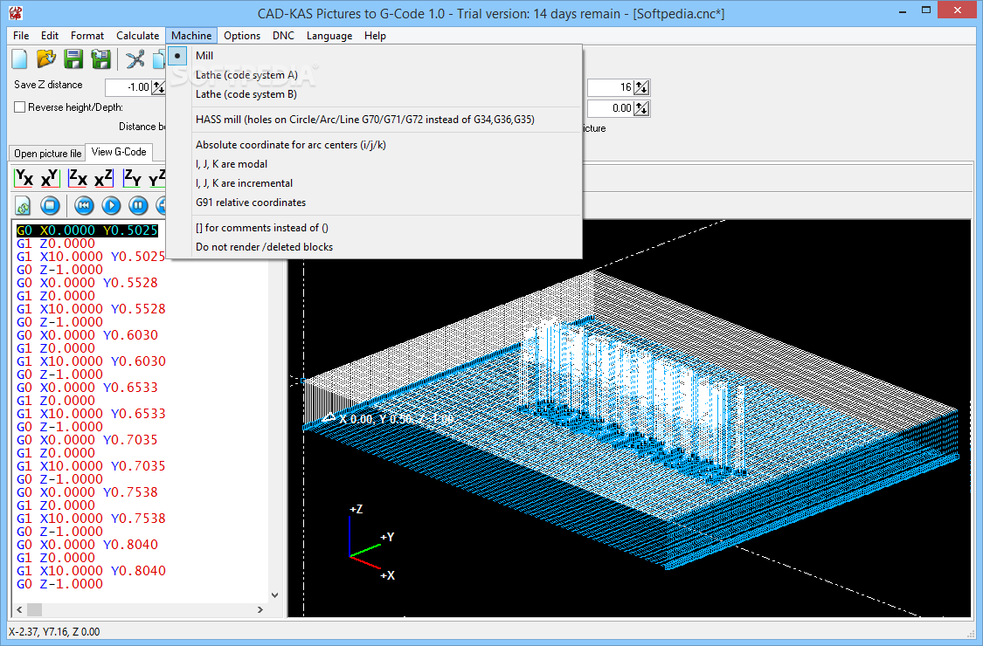Reload G-code with green refresh page icon
This screenshot has height=646, width=983.
(x=24, y=205)
